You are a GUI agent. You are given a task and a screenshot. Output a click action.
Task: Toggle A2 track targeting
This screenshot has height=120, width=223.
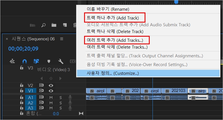pyautogui.click(x=31, y=103)
